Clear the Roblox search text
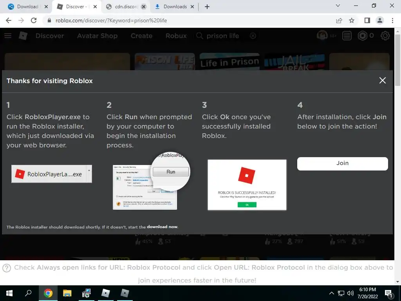This screenshot has width=401, height=301. [x=253, y=36]
